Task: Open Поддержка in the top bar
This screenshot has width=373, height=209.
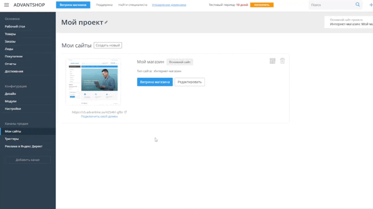Action: pos(104,5)
